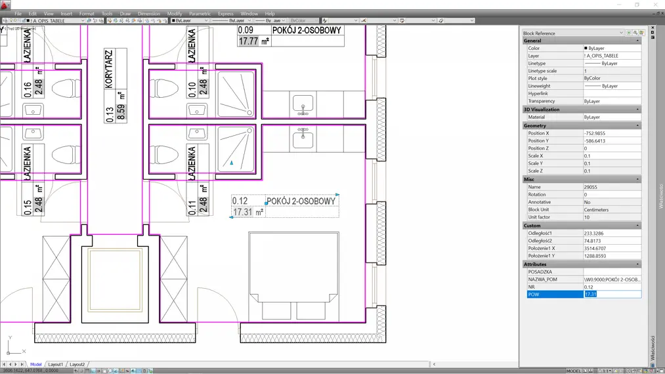This screenshot has height=374, width=665.
Task: Click the Annotative property value No
Action: click(x=612, y=202)
